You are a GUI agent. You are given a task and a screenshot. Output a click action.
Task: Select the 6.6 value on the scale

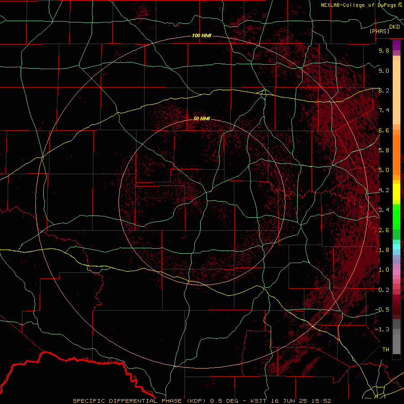384,130
